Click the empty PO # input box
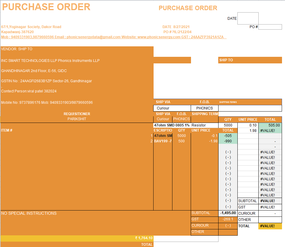The height and width of the screenshot is (247, 285). [270, 27]
